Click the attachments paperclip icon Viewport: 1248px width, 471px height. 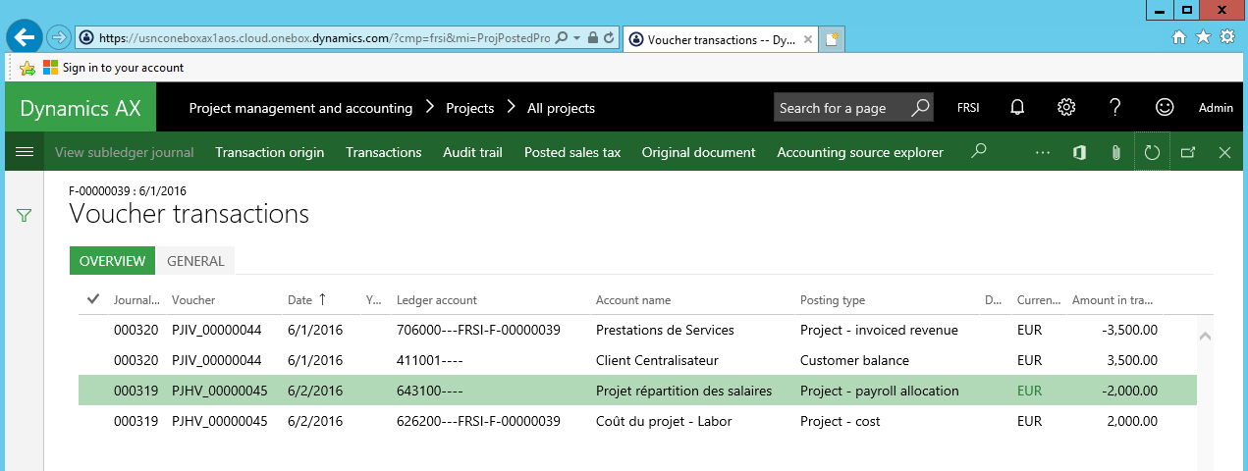pos(1115,152)
